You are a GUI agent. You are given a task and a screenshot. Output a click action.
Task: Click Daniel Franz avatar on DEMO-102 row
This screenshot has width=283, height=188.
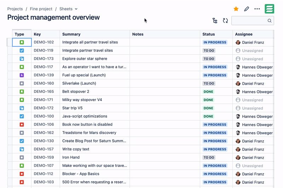(238, 42)
